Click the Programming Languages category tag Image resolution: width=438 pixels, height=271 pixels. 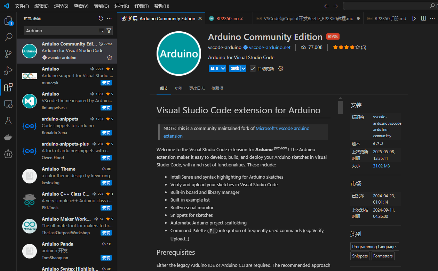[375, 247]
